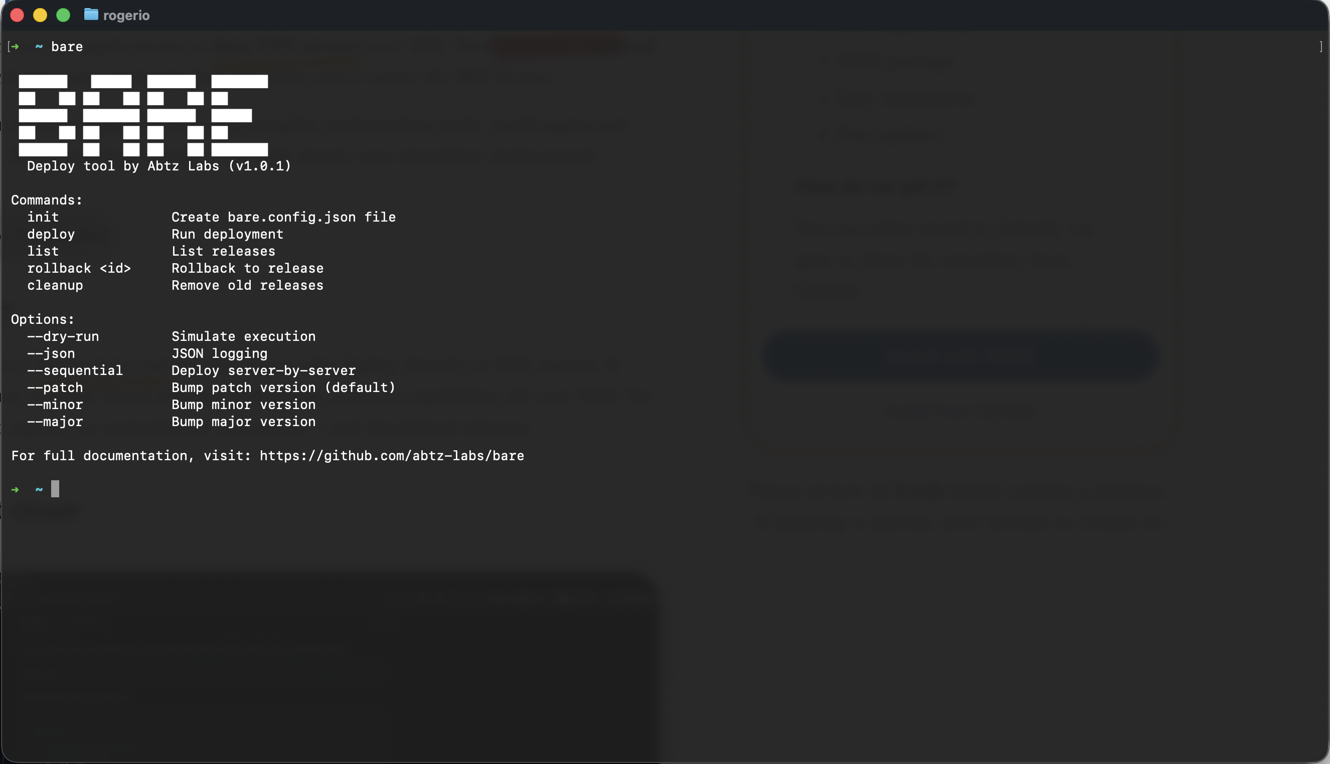Click the green minimize traffic light
Screen dimensions: 1330x764
tap(64, 15)
